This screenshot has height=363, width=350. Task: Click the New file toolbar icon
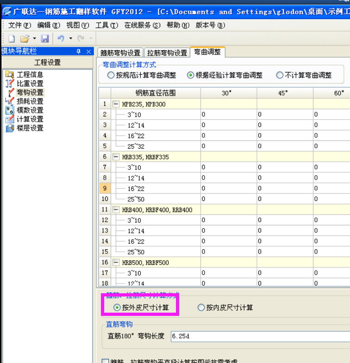12,38
